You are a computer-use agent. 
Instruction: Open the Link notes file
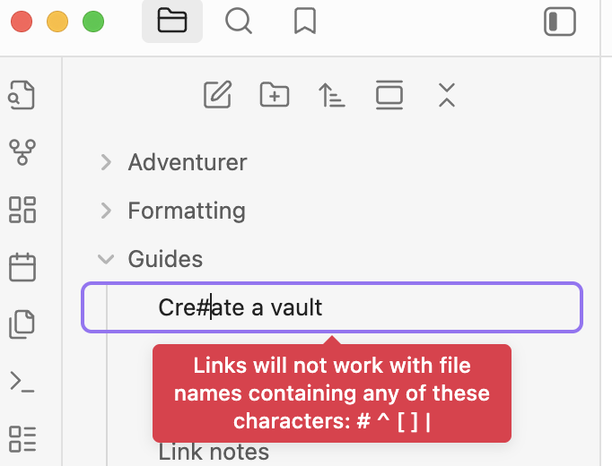click(214, 452)
